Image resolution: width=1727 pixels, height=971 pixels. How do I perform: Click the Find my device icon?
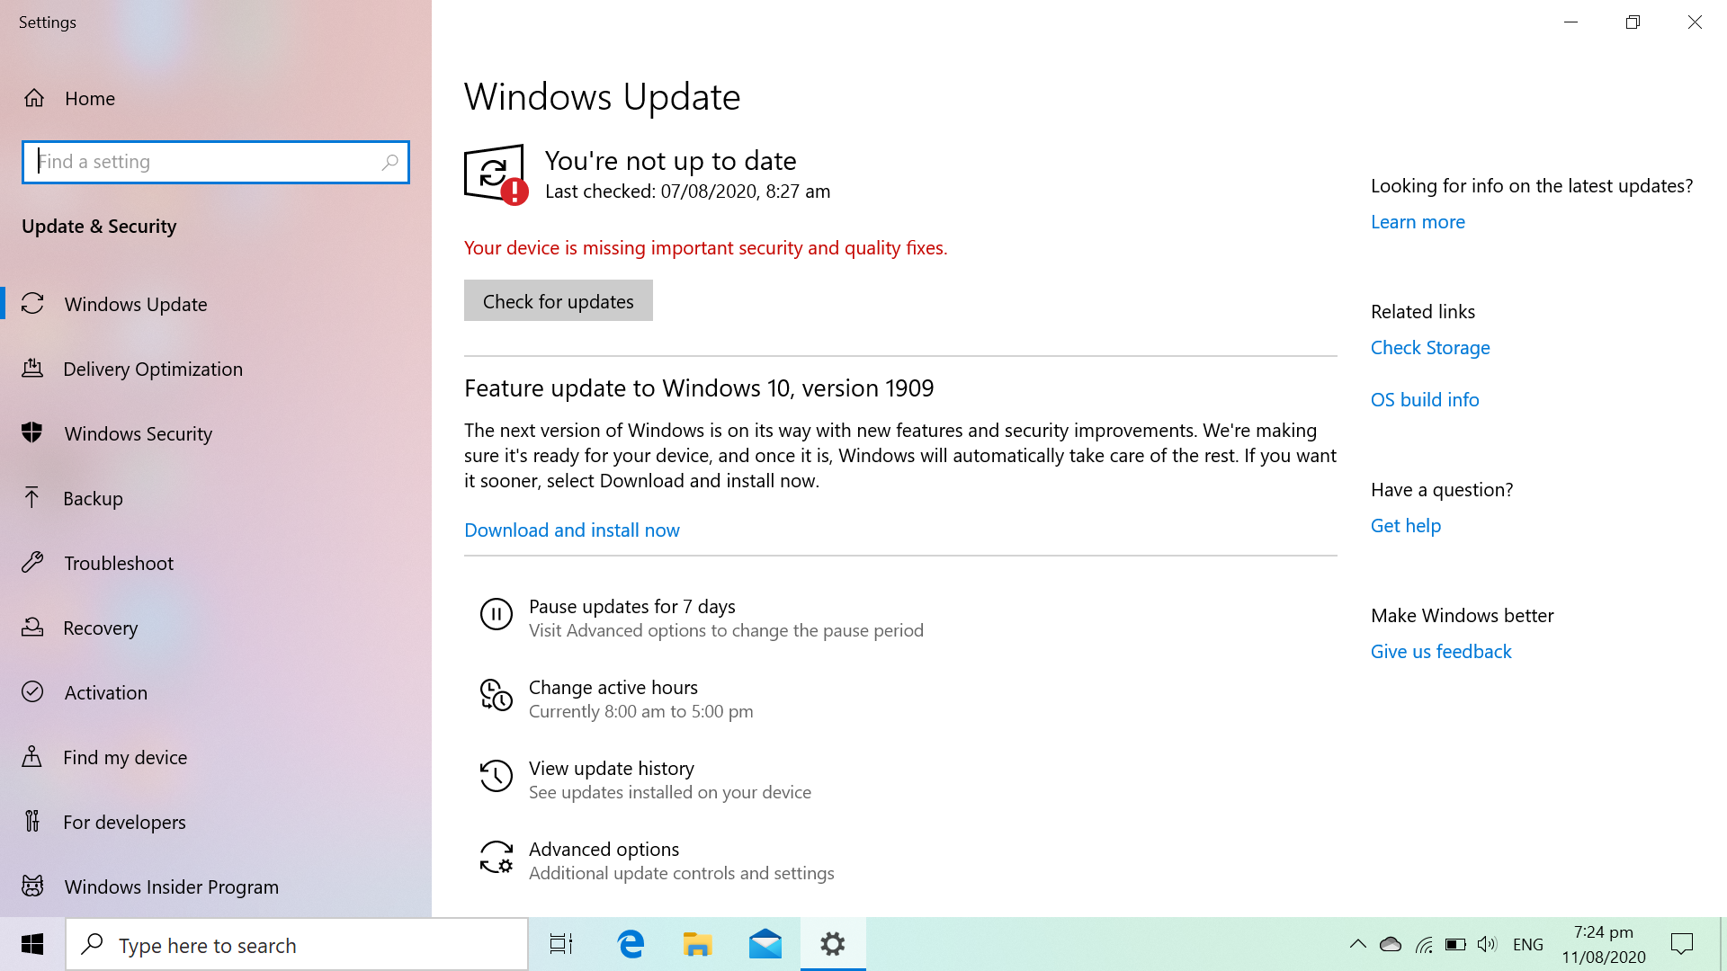tap(32, 757)
